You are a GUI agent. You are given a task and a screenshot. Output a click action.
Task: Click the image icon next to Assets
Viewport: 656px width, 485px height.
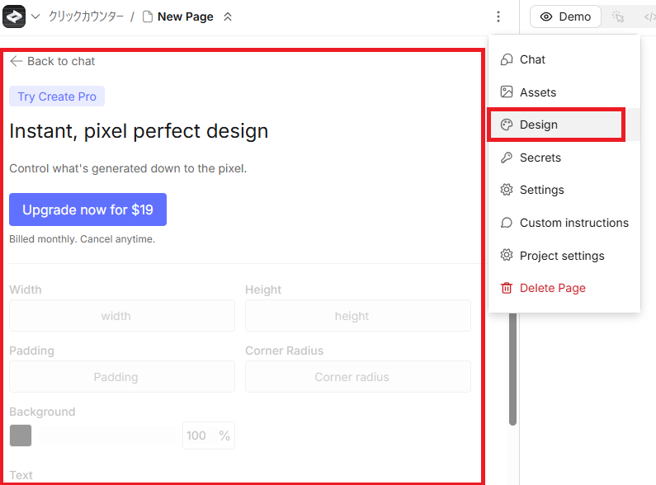[x=506, y=92]
